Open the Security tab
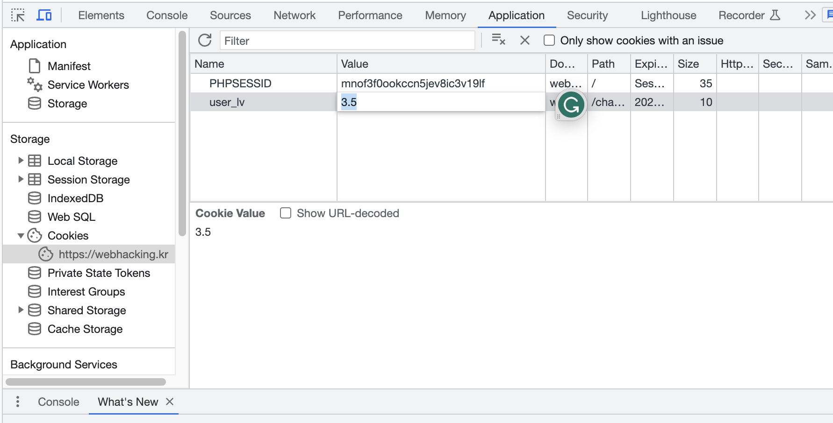The image size is (833, 423). pyautogui.click(x=588, y=15)
